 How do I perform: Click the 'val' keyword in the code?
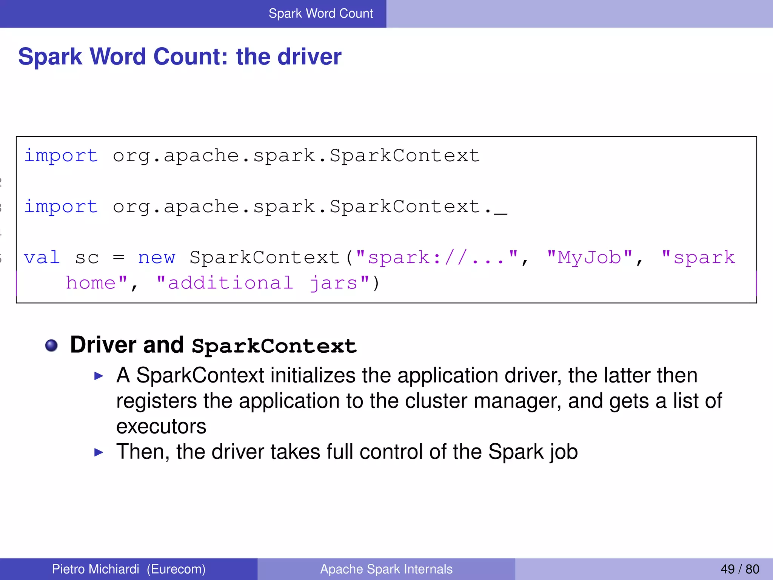coord(42,258)
